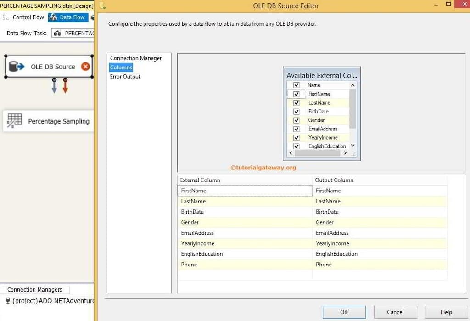Click the Output Column header
Screen dimensions: 470x321
[380, 180]
